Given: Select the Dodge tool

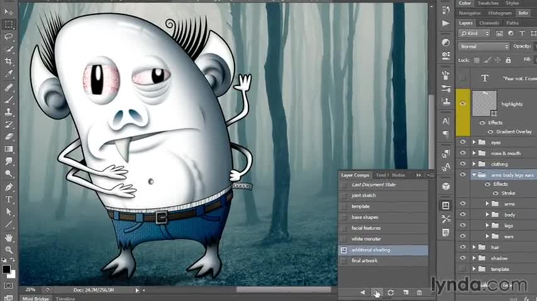Looking at the screenshot, I should 9,174.
